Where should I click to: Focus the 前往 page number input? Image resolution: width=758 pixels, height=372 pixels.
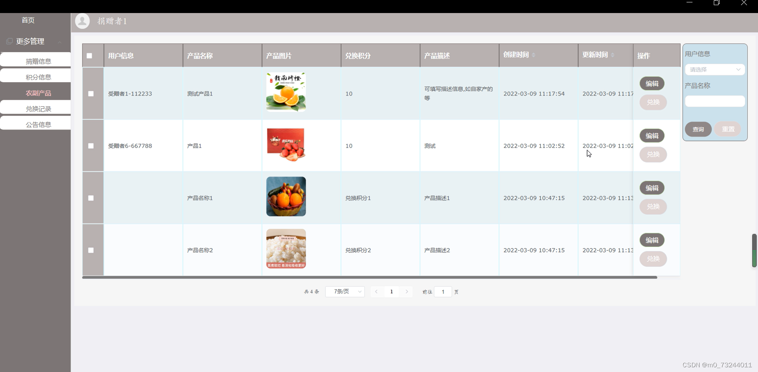click(x=443, y=292)
